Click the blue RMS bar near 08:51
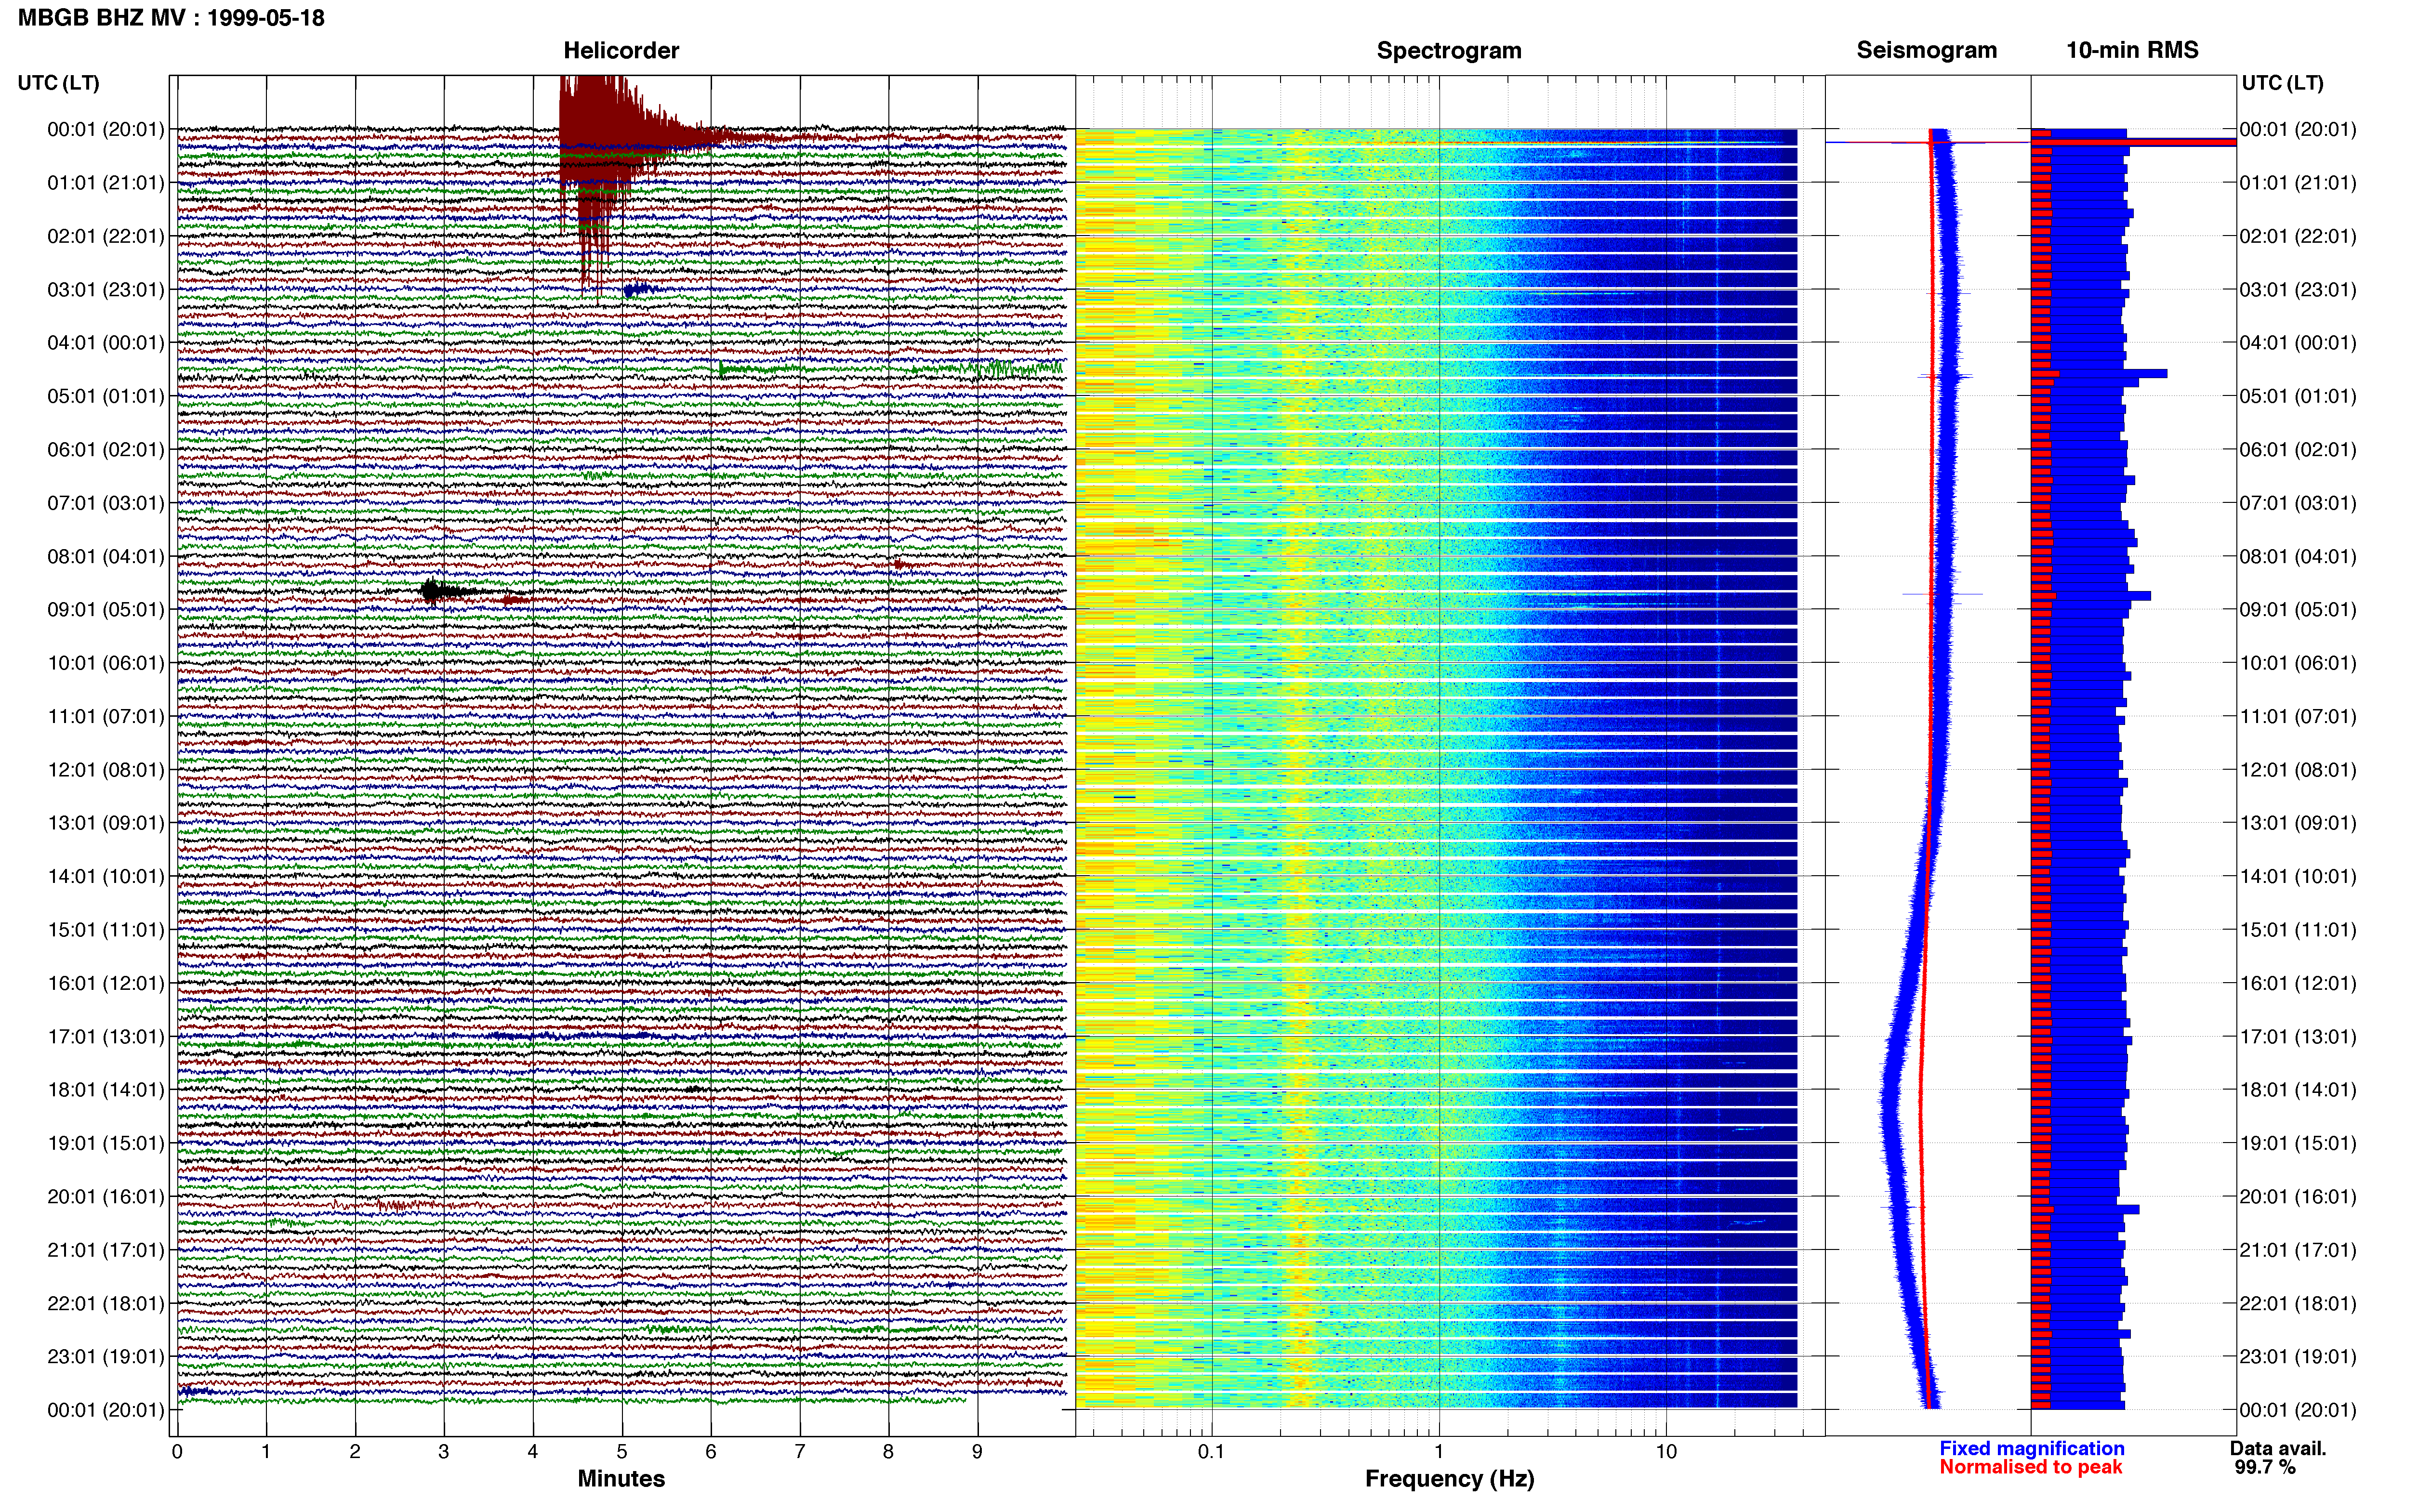Screen dimensions: 2418x1512 [2091, 596]
